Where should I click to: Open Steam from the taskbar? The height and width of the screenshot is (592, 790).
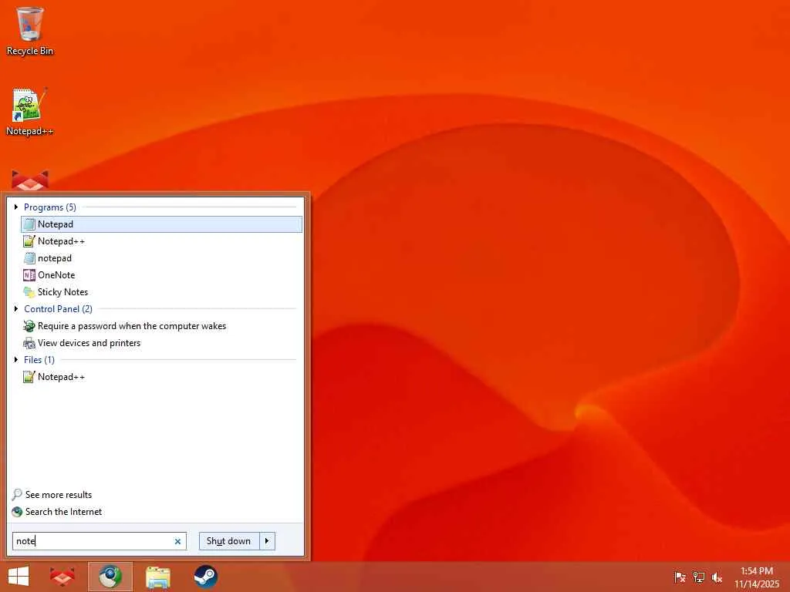[x=205, y=577]
